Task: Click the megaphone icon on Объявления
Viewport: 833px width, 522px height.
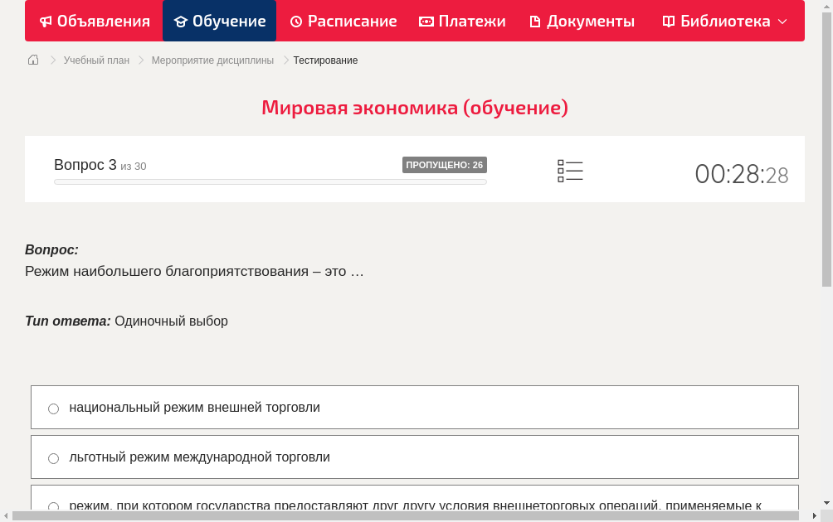Action: 46,21
